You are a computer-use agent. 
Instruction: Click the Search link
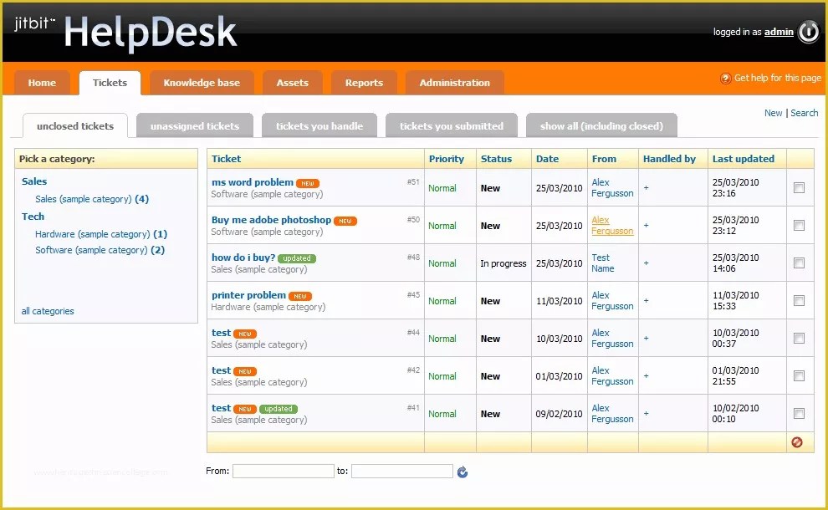805,113
